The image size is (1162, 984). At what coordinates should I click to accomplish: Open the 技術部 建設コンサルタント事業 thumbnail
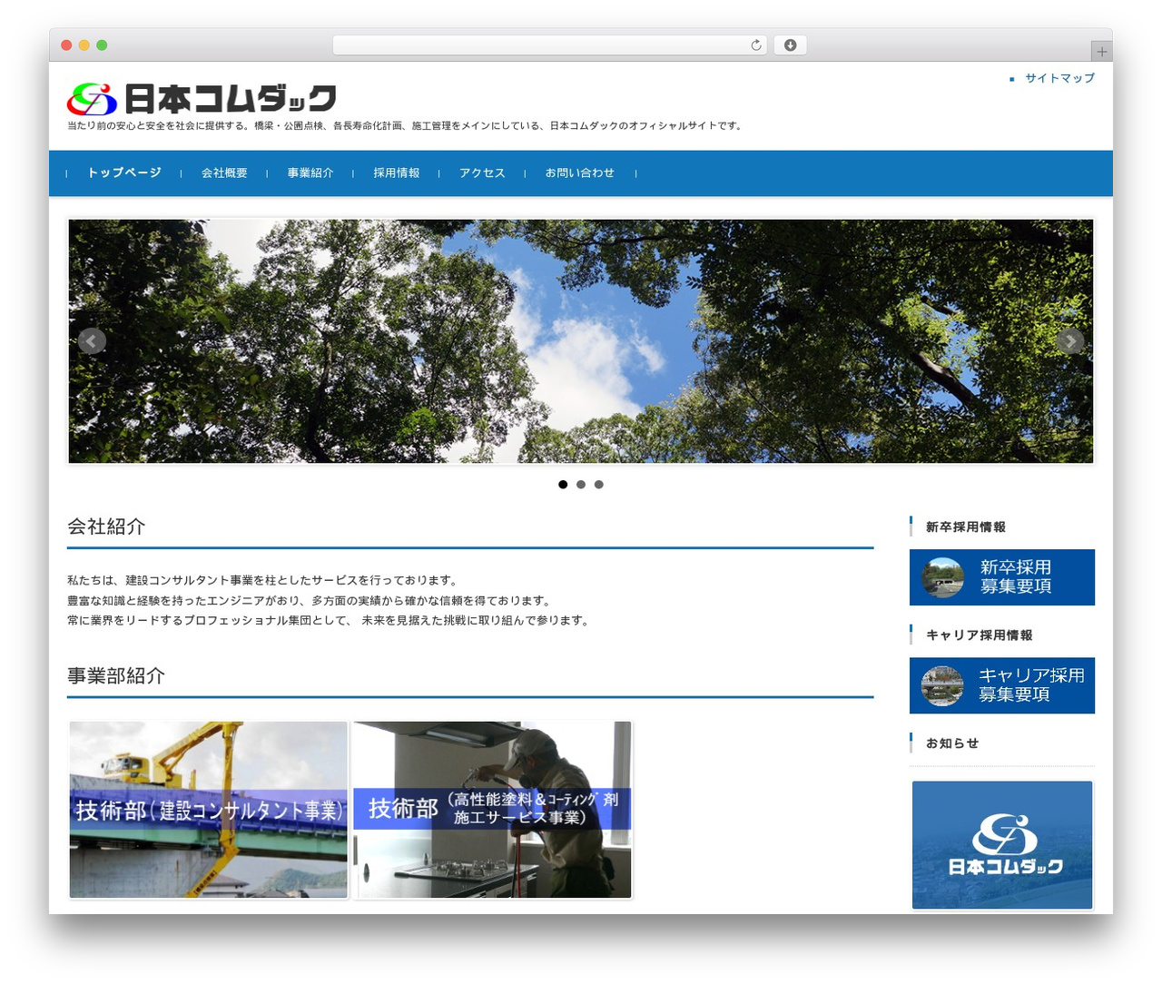pos(209,810)
